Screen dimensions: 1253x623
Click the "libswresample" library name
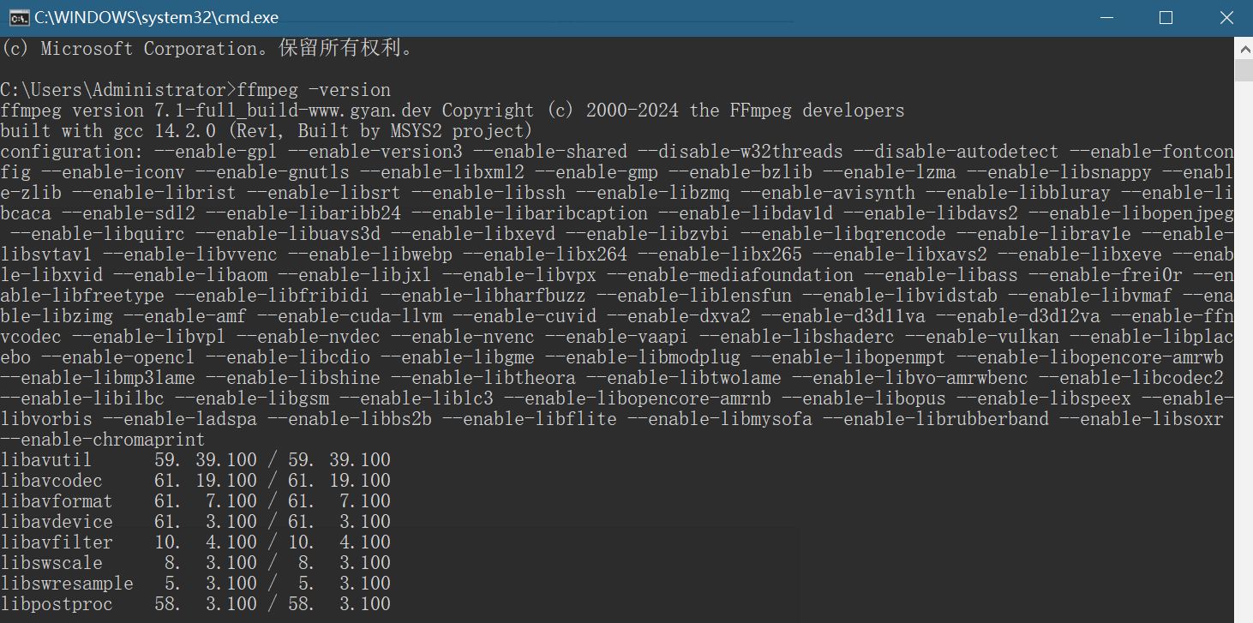pyautogui.click(x=67, y=584)
